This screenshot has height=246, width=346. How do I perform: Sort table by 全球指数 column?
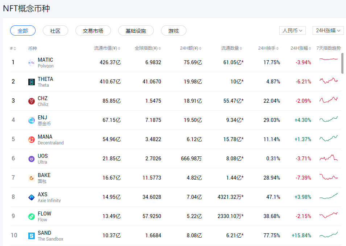(148, 48)
